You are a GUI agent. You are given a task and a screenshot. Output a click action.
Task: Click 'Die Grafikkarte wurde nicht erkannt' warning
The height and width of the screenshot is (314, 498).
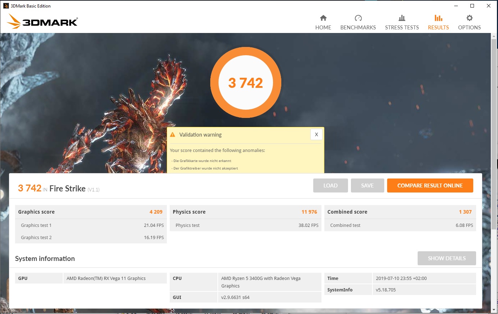pyautogui.click(x=202, y=161)
